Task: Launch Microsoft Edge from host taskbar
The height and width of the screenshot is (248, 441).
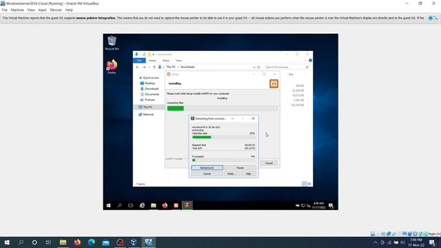Action: (x=92, y=242)
